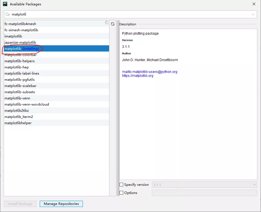Select matplotlib-colorbar package
Screen dimensions: 261x212
pos(57,55)
